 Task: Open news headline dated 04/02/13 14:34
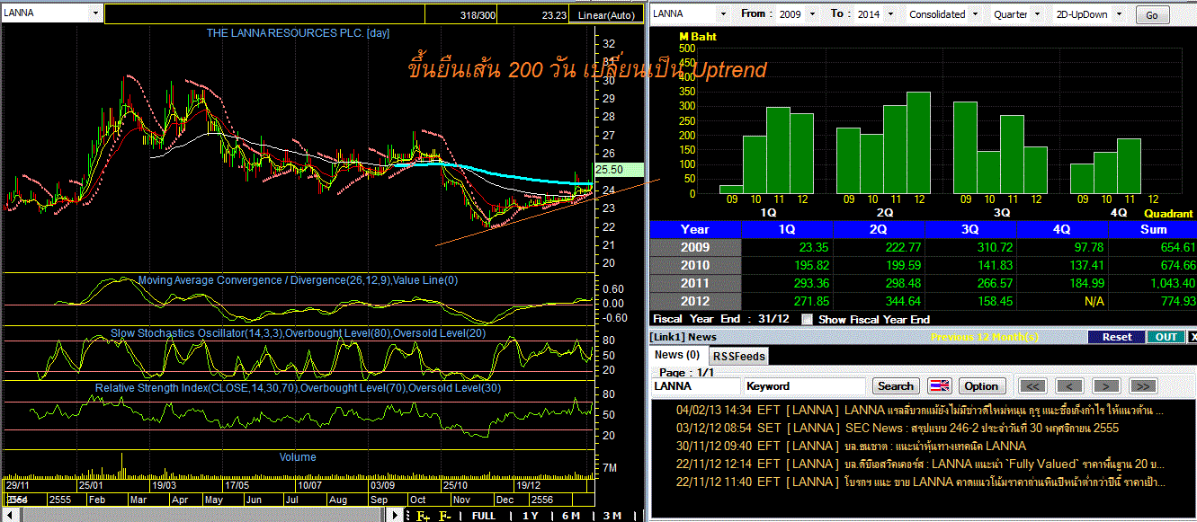921,411
